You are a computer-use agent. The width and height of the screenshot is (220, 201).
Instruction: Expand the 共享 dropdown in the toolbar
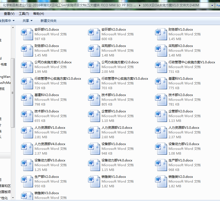tap(27, 21)
